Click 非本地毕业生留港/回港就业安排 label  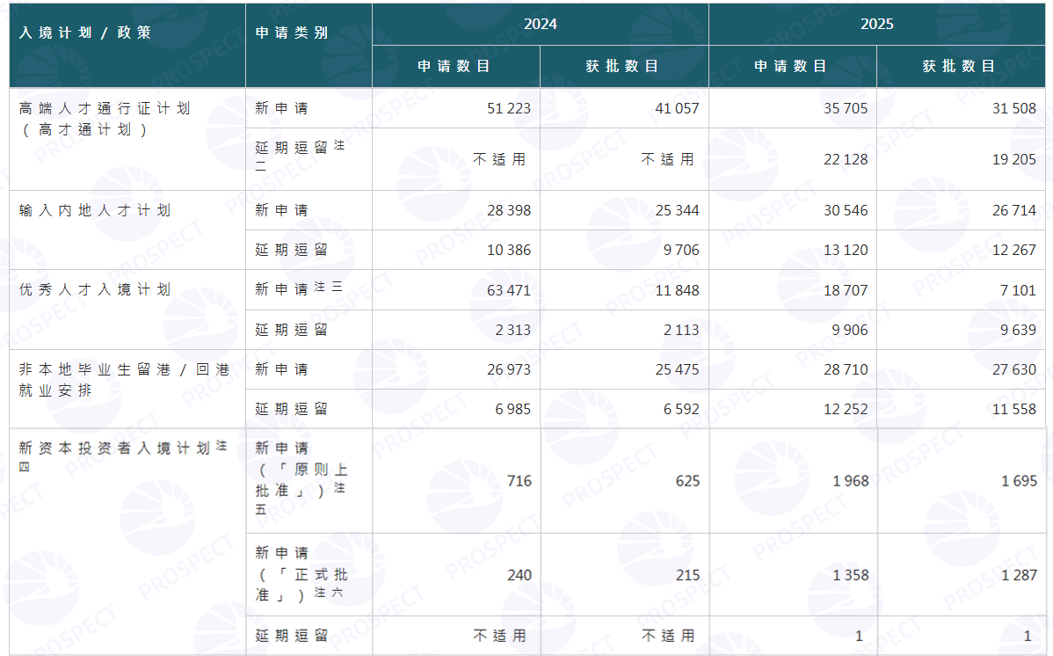pos(124,380)
